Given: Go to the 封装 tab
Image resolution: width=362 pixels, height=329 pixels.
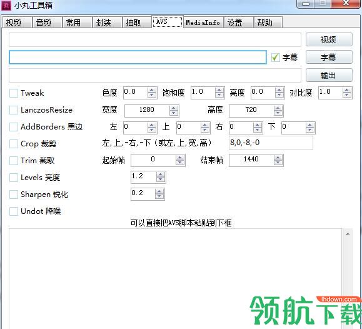Looking at the screenshot, I should point(107,23).
